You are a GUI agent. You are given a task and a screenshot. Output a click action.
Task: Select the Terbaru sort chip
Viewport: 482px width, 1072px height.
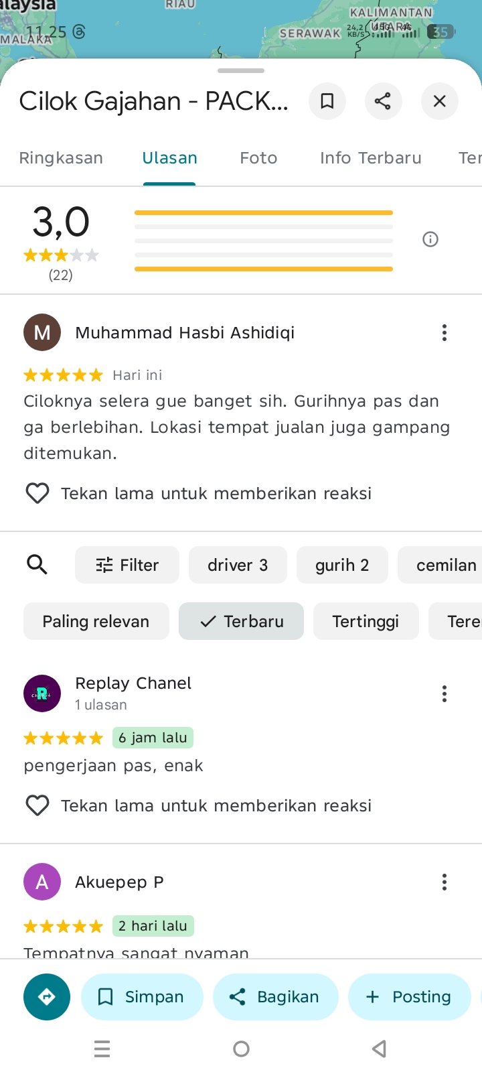[241, 621]
